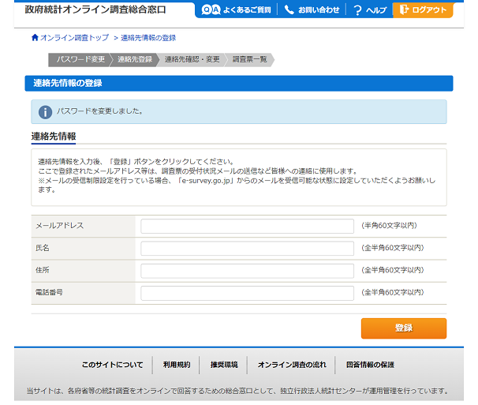This screenshot has width=478, height=405.
Task: Open 回答情報の保護 footer link
Action: click(370, 366)
